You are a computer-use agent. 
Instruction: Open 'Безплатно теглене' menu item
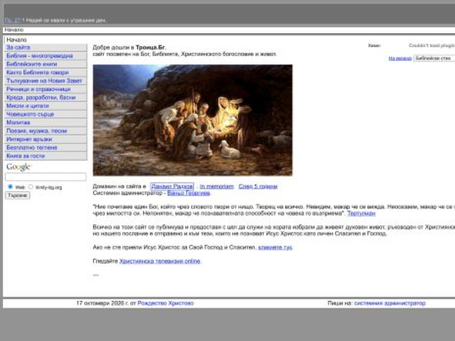tap(45, 148)
